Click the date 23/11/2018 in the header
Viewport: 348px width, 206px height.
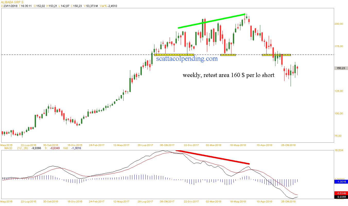click(x=11, y=6)
